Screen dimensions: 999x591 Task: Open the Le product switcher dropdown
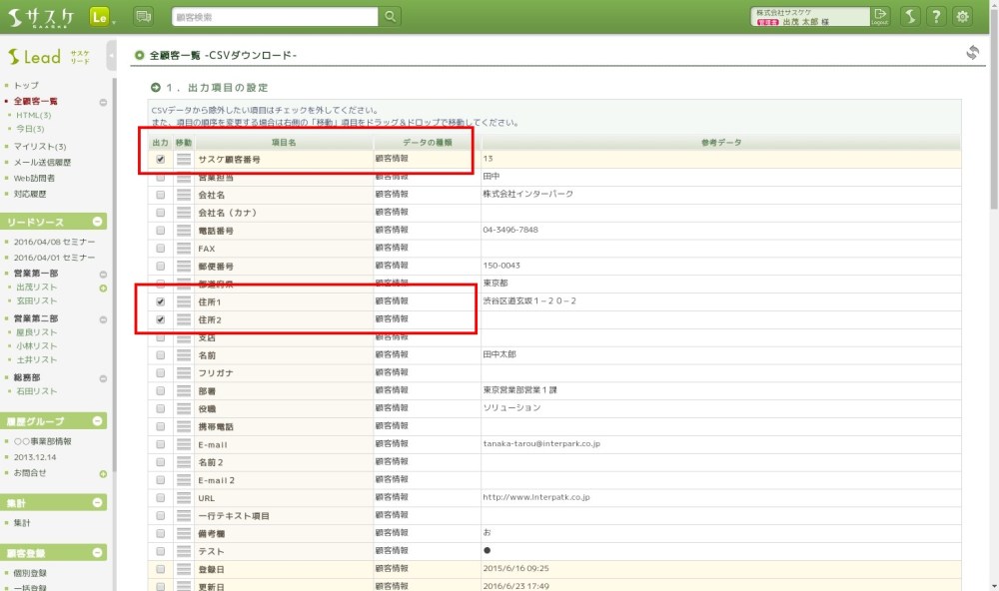(102, 17)
